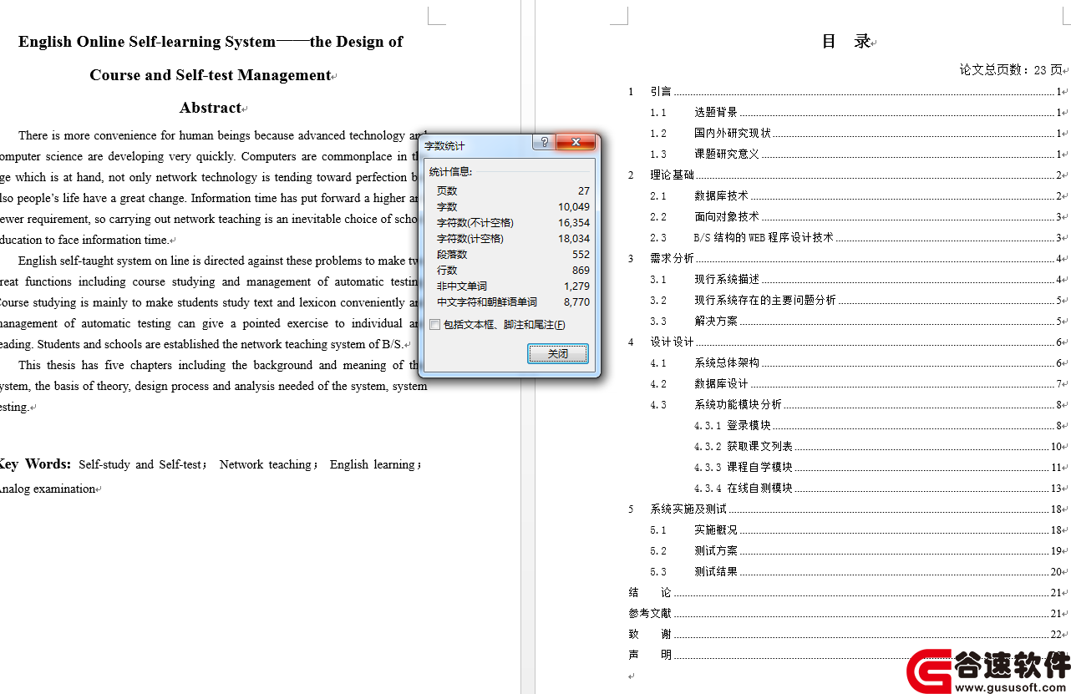The height and width of the screenshot is (694, 1071).
Task: Open subsection 4.3.4 在线自测模块
Action: click(x=878, y=489)
